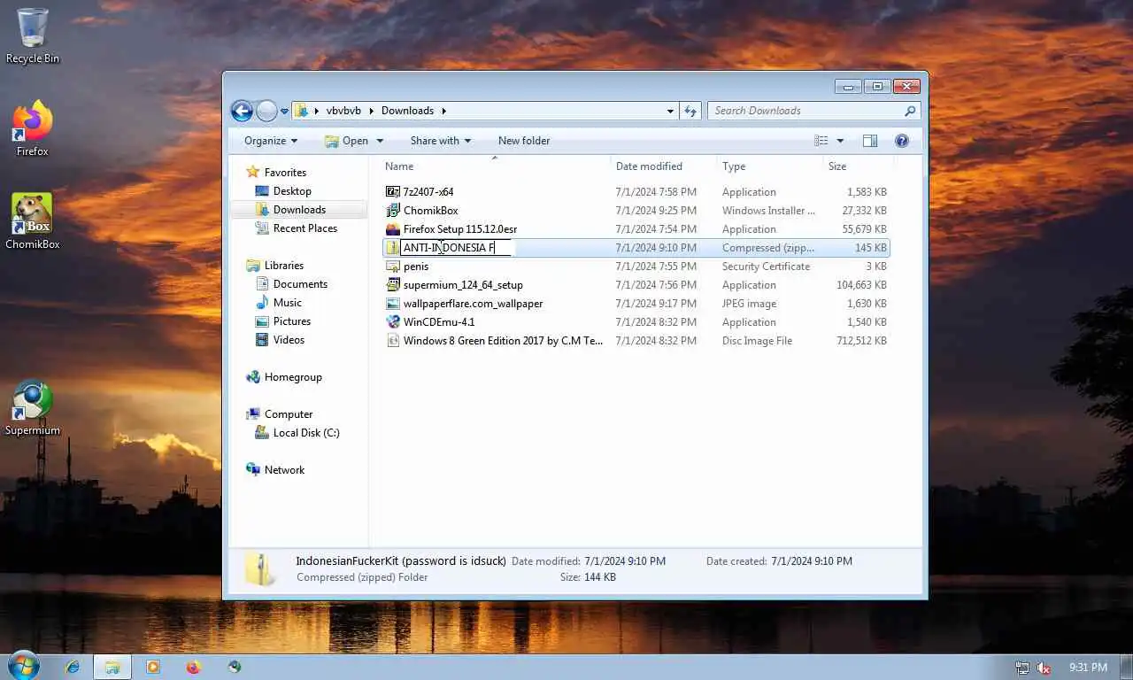
Task: Click the 7z2407-x64 file icon
Action: pyautogui.click(x=393, y=192)
